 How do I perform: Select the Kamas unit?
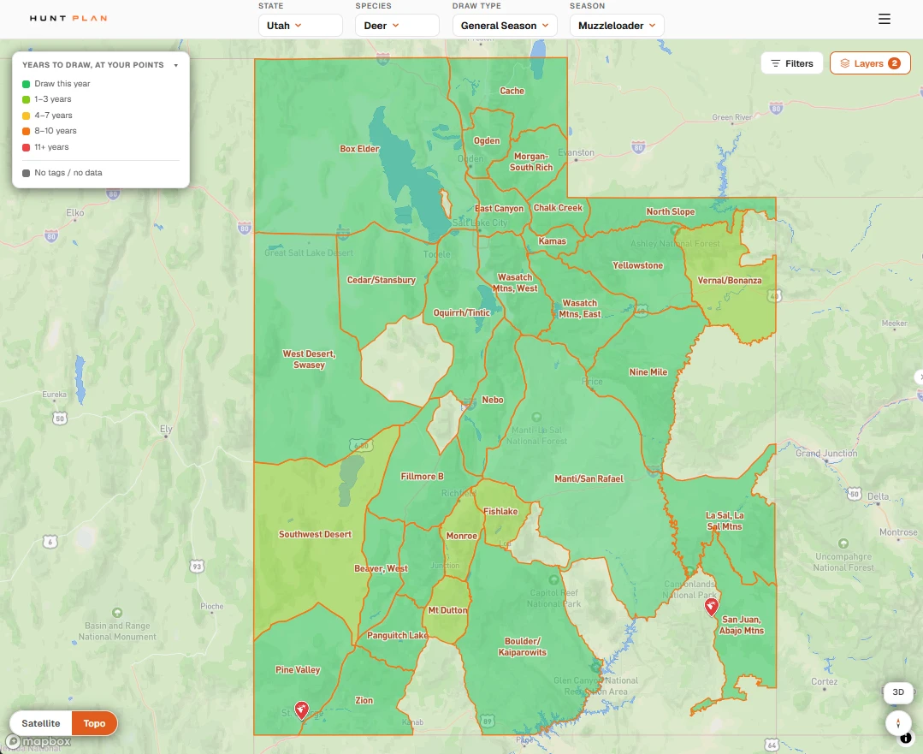click(552, 241)
